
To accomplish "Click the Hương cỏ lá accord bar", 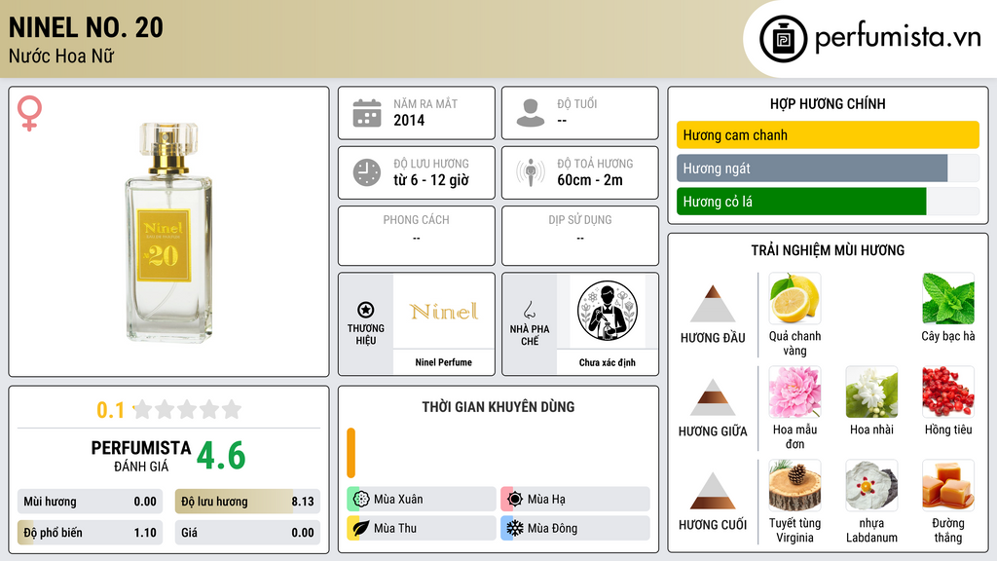I will (828, 202).
